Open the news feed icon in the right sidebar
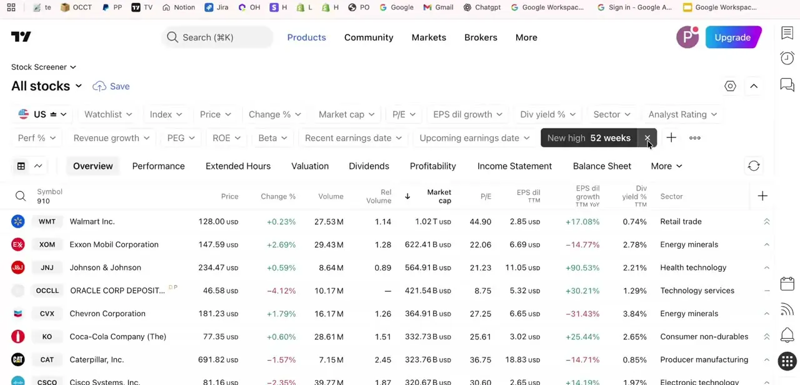This screenshot has height=385, width=800. point(787,309)
